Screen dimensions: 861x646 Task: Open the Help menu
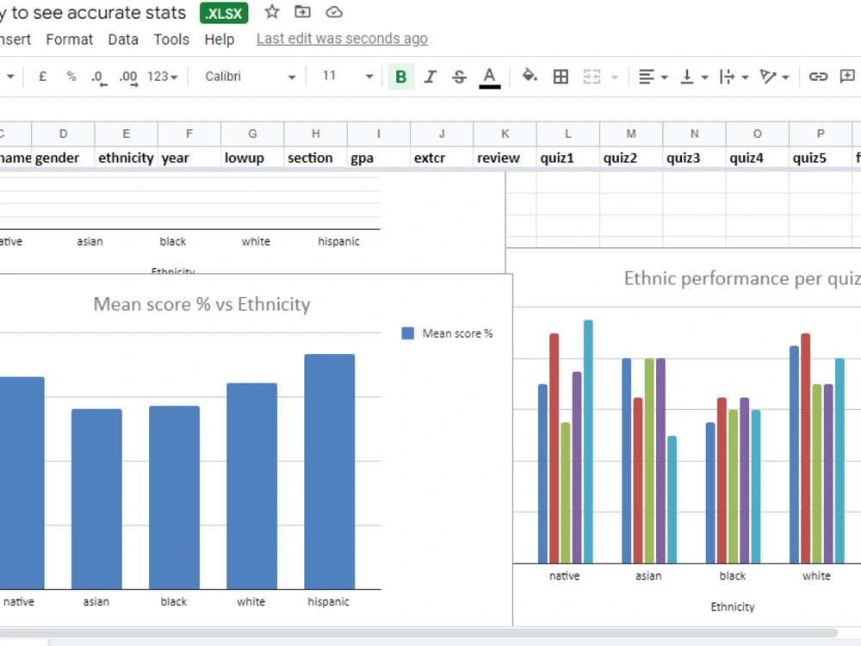219,40
